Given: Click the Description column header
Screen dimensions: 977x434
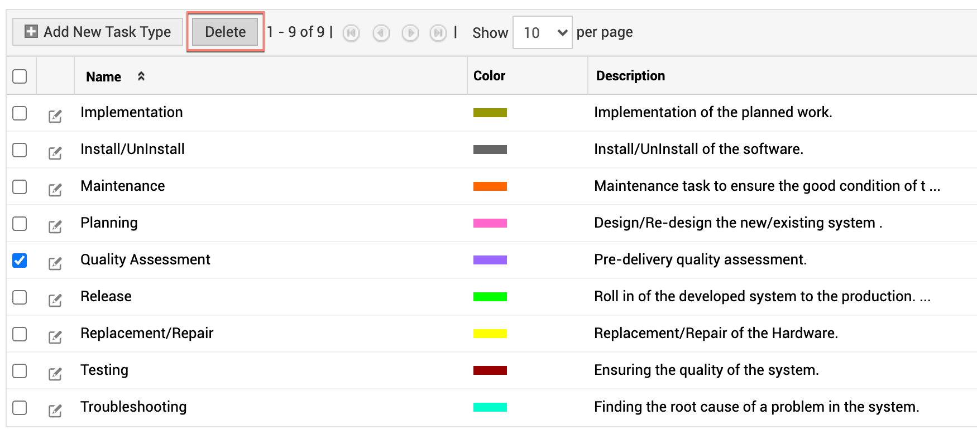Looking at the screenshot, I should (630, 76).
